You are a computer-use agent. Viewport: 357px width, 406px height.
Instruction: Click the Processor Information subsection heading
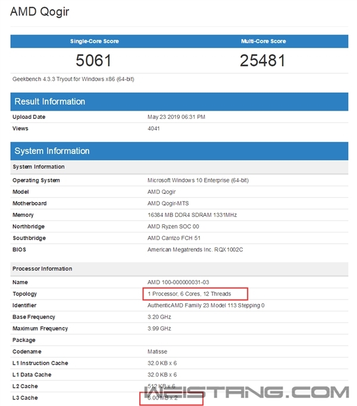(x=42, y=269)
